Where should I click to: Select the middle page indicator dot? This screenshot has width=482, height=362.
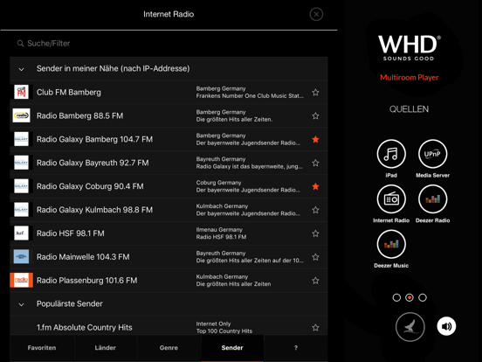click(x=410, y=297)
